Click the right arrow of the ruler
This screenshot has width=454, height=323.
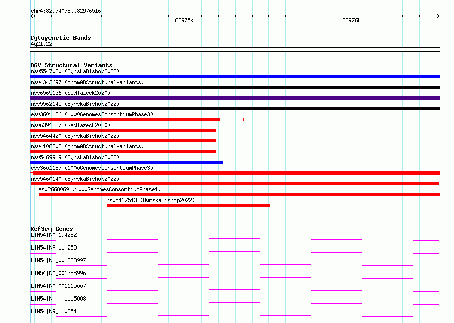[438, 16]
